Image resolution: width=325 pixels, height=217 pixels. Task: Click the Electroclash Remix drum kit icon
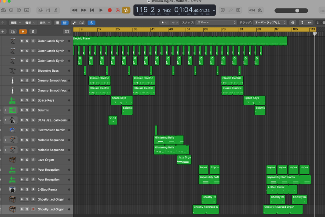point(12,130)
